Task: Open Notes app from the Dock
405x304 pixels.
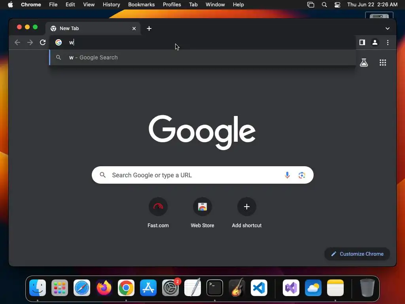Action: [x=335, y=288]
